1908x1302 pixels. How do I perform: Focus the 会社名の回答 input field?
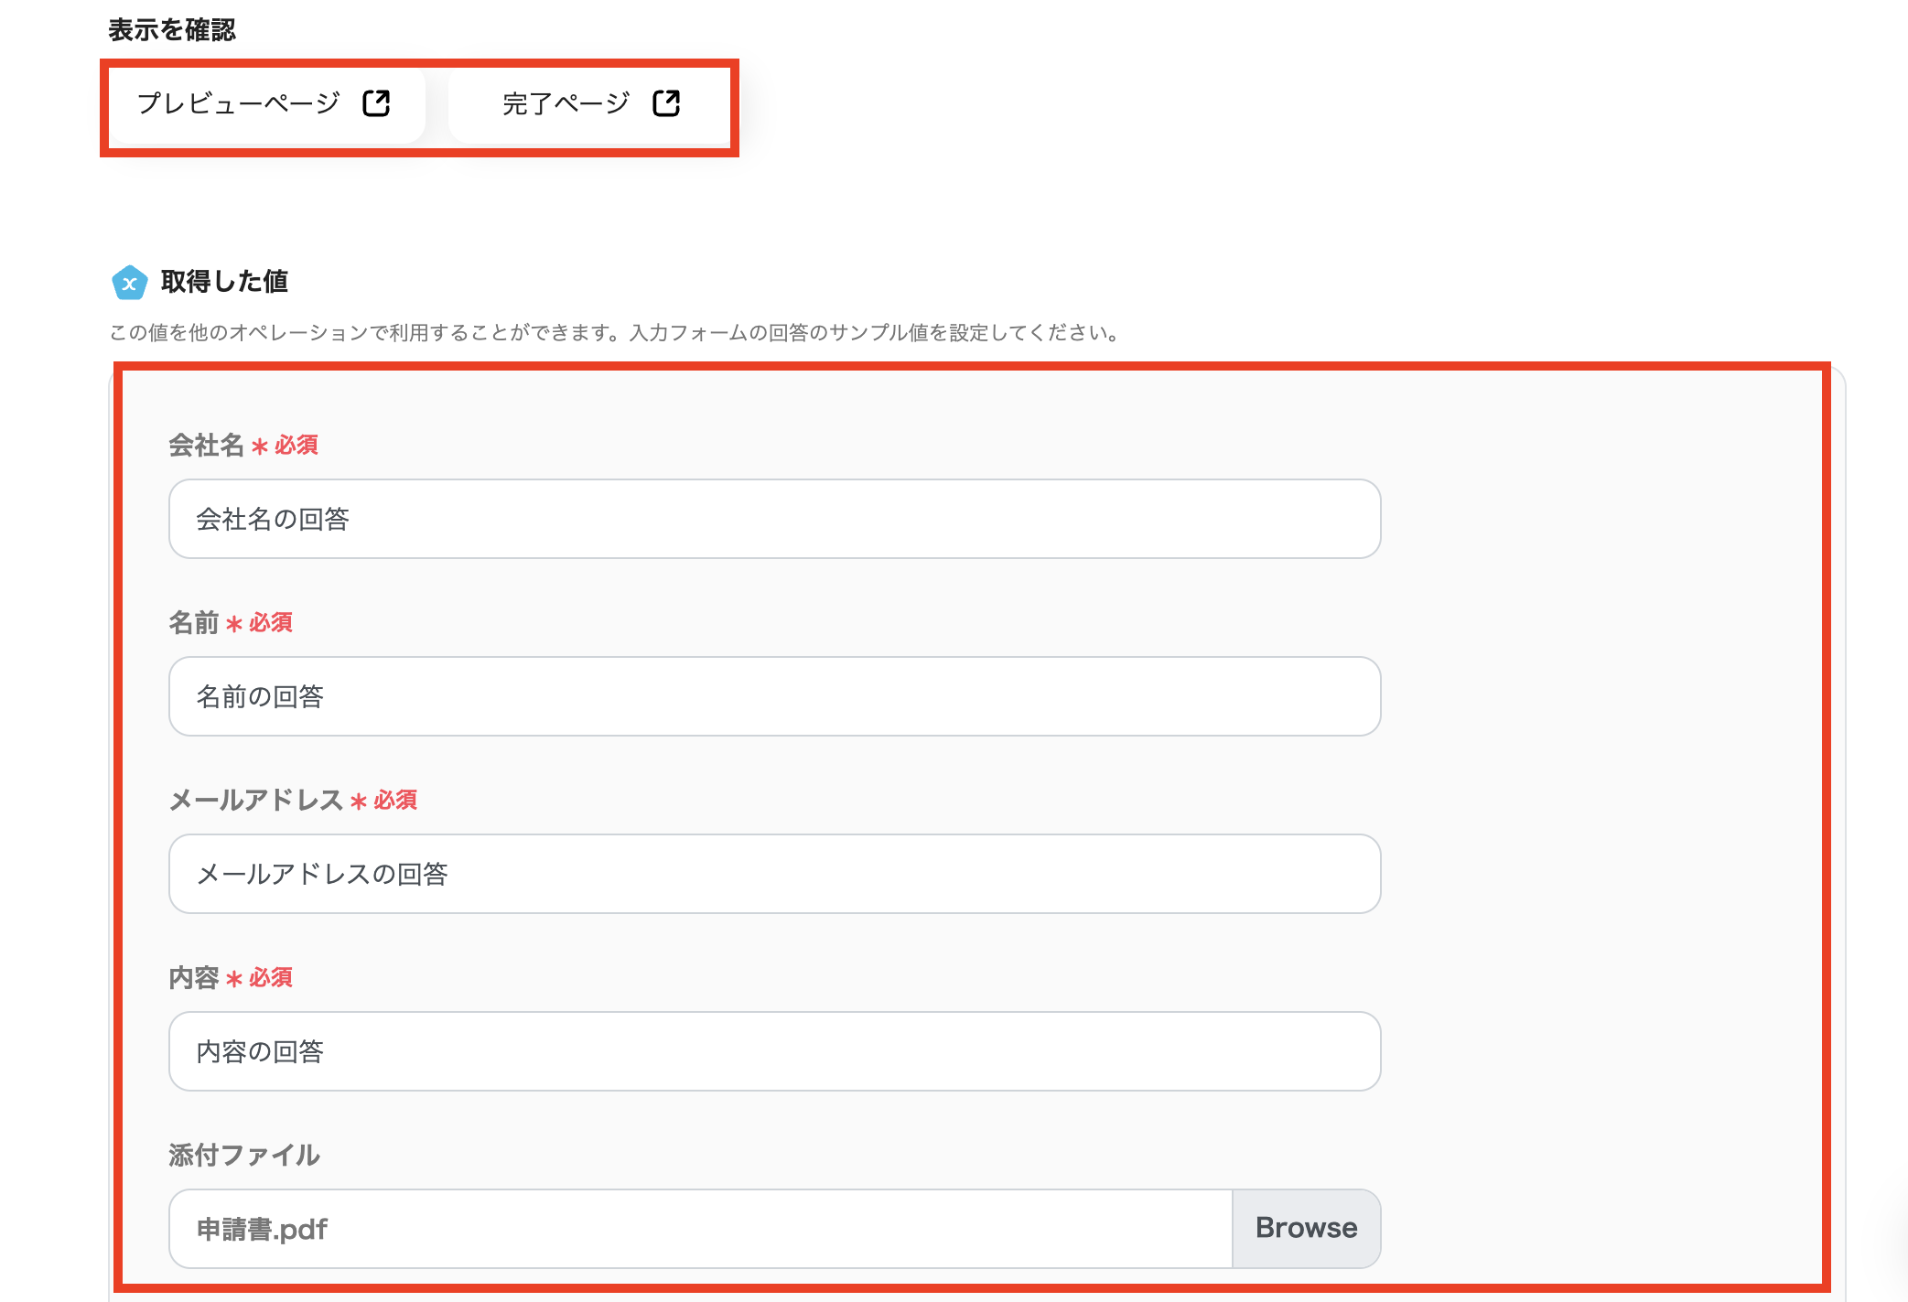[x=774, y=519]
